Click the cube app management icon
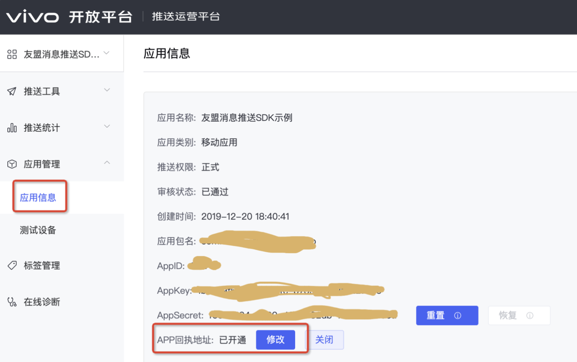 (12, 164)
